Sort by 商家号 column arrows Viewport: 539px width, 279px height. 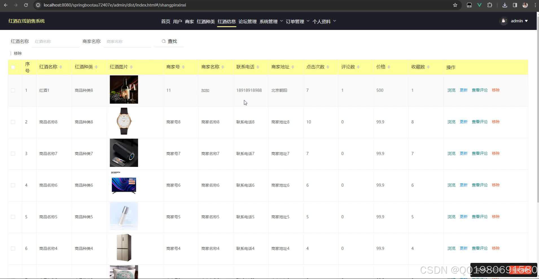point(183,67)
